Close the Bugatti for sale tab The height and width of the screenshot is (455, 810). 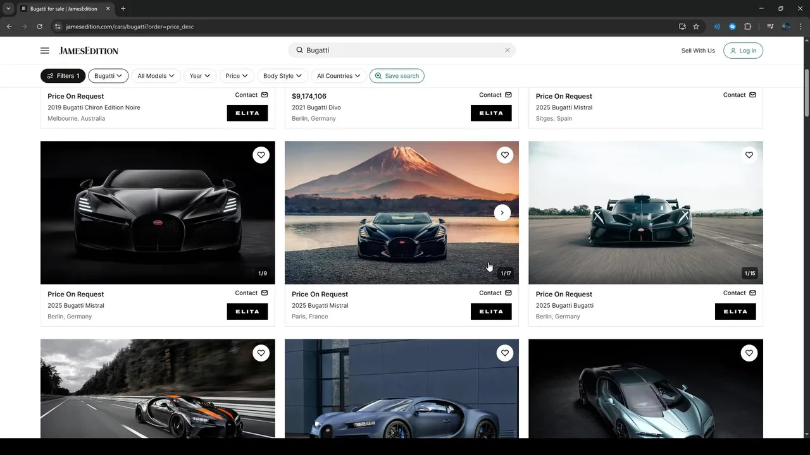pos(108,9)
